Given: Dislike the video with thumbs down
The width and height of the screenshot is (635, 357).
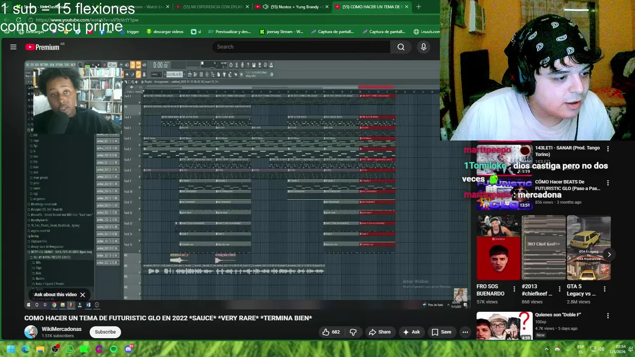Looking at the screenshot, I should [353, 332].
